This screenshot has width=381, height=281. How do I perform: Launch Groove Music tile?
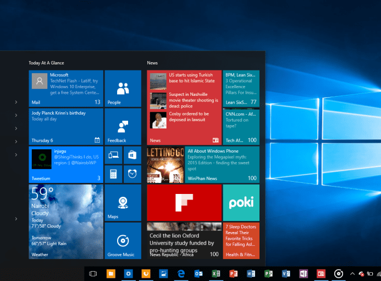point(123,241)
